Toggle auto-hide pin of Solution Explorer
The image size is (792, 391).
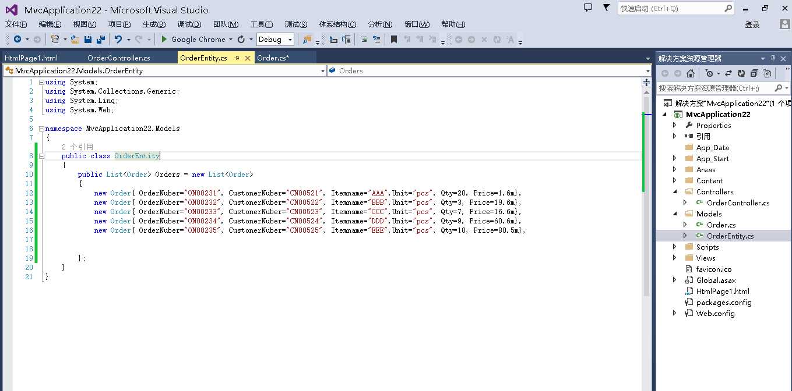[773, 58]
